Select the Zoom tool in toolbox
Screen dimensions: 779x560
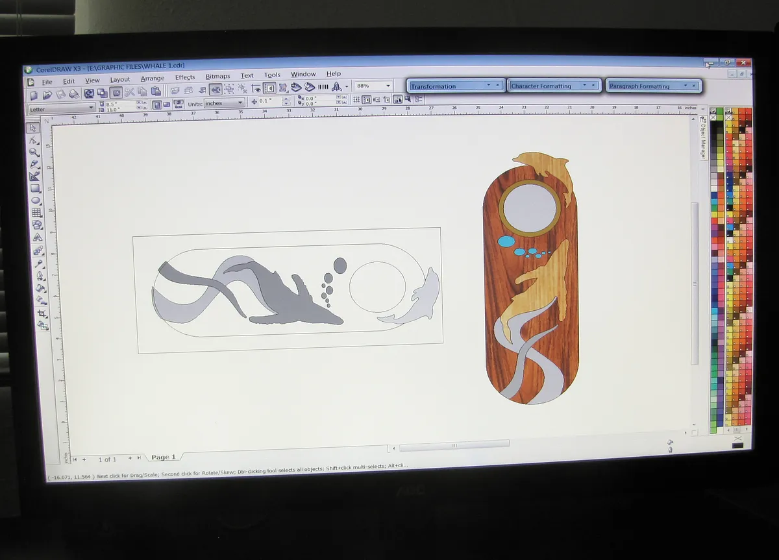pyautogui.click(x=35, y=152)
